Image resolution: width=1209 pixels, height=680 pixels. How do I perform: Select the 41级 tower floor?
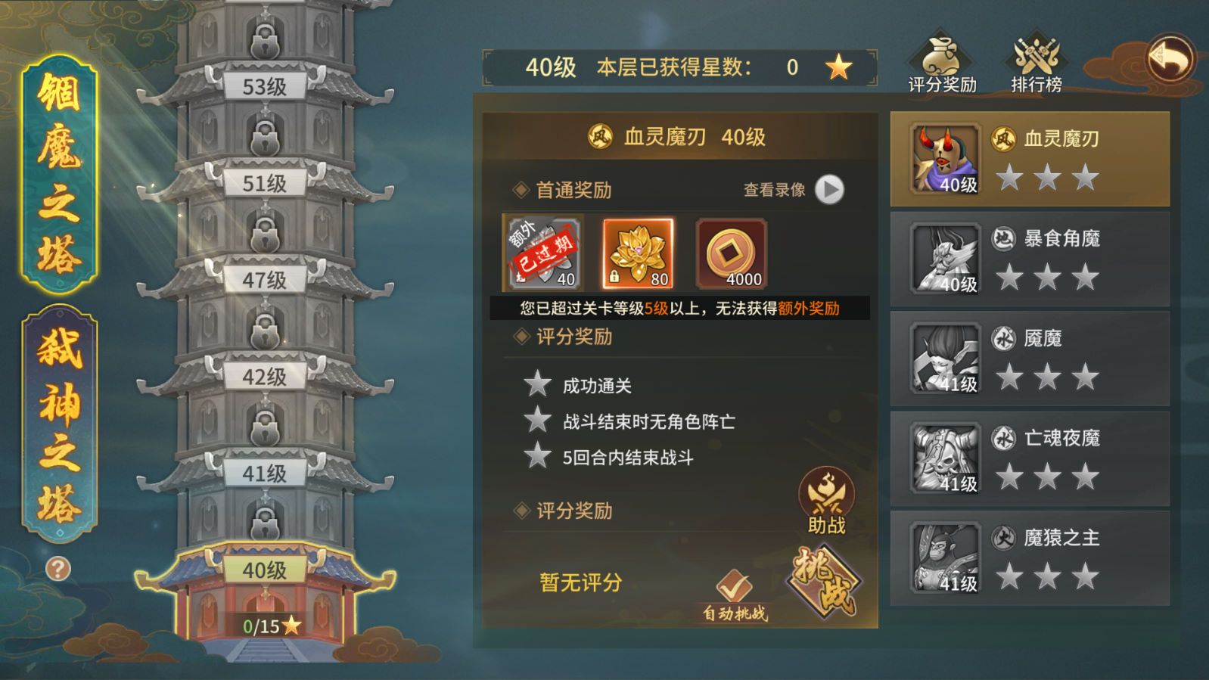coord(264,474)
